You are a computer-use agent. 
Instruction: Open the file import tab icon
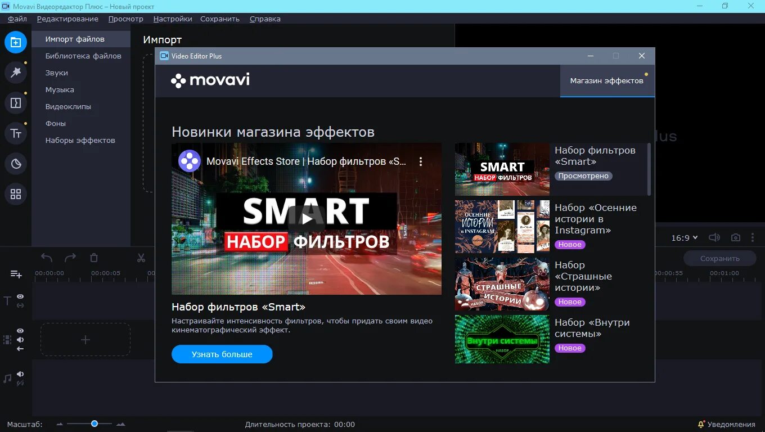tap(16, 42)
